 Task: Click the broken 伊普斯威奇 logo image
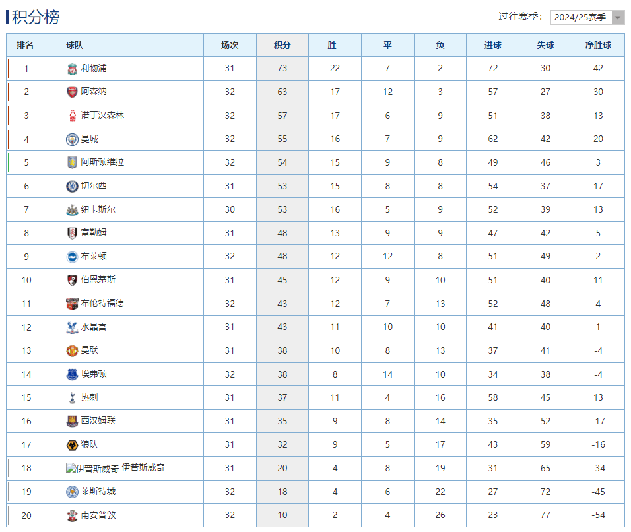pos(92,469)
